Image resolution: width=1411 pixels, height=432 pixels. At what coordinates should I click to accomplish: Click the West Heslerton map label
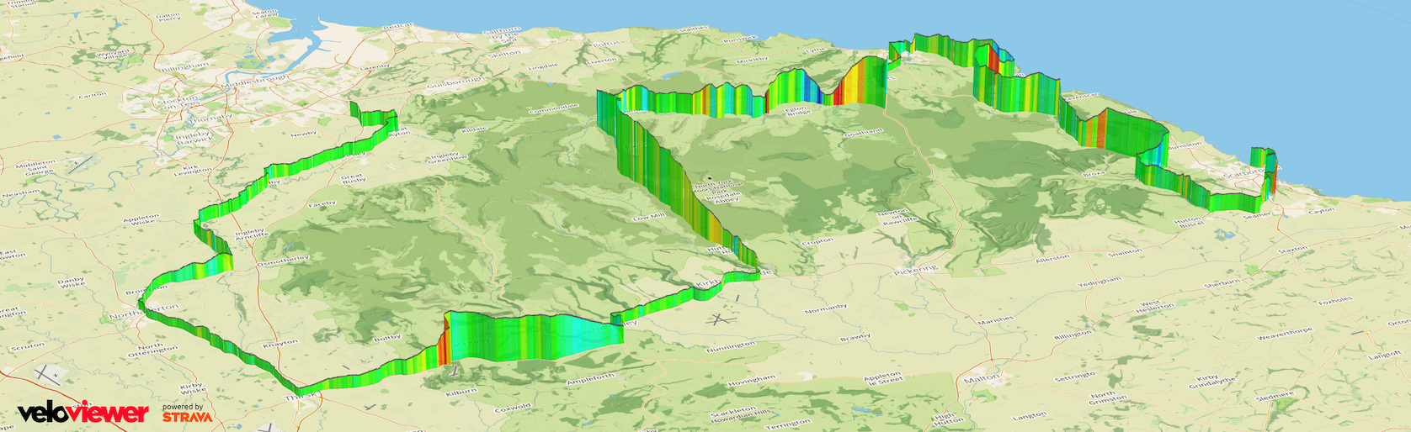[x=1155, y=306]
